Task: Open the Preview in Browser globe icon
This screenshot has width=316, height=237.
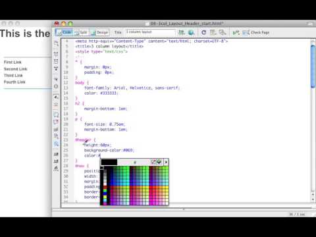Action: (x=191, y=32)
